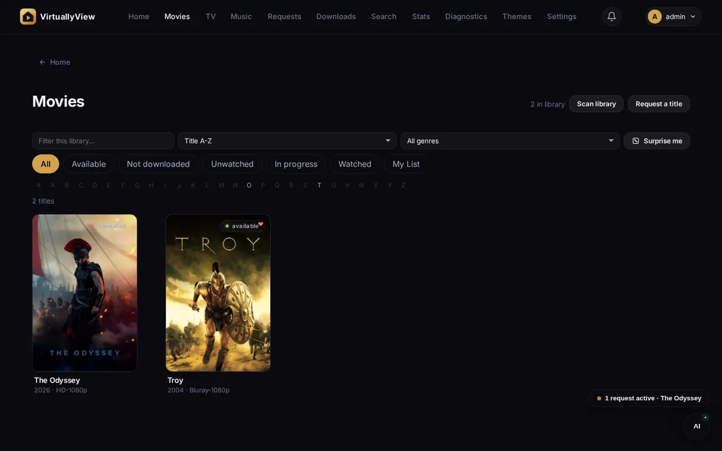This screenshot has height=451, width=722.
Task: Open the Themes nav item
Action: click(x=517, y=16)
